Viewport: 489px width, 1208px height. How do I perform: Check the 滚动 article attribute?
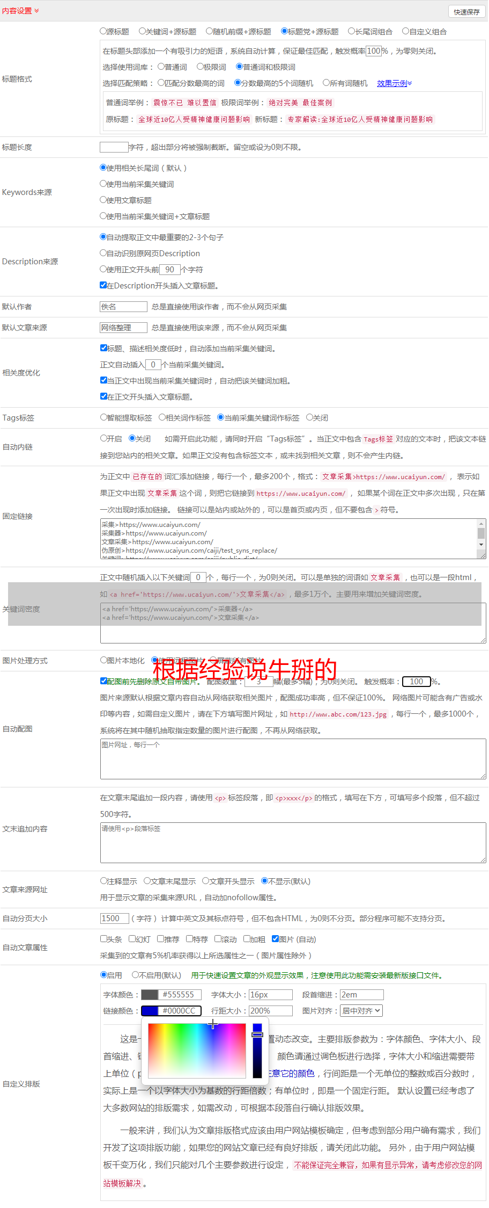218,939
